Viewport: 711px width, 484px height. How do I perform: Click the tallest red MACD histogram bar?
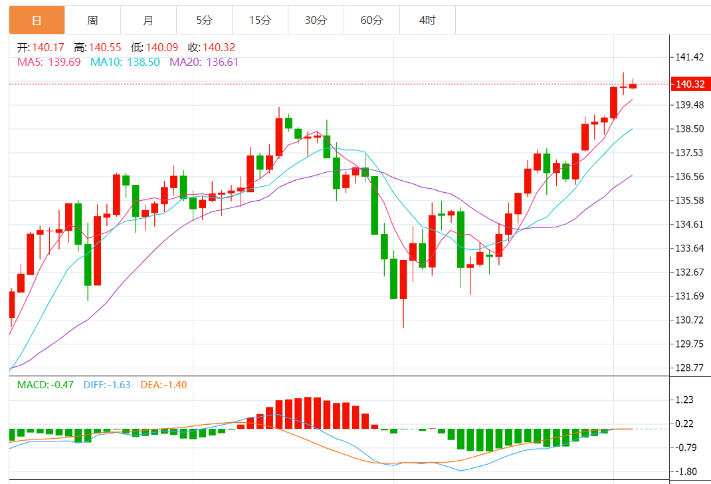[308, 413]
